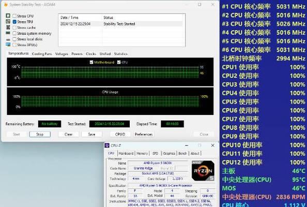Switch to the SPD tab in CPU-Z
307x207 pixels.
pos(155,153)
